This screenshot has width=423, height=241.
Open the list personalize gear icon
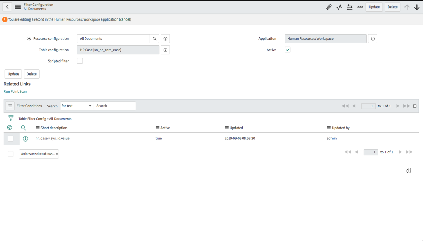[9, 128]
